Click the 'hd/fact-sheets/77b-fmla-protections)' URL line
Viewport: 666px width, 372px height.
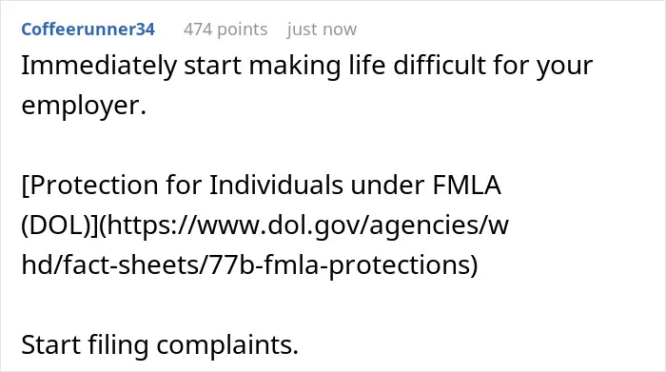tap(249, 265)
